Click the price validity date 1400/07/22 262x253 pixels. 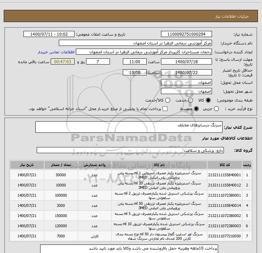[x=186, y=73]
